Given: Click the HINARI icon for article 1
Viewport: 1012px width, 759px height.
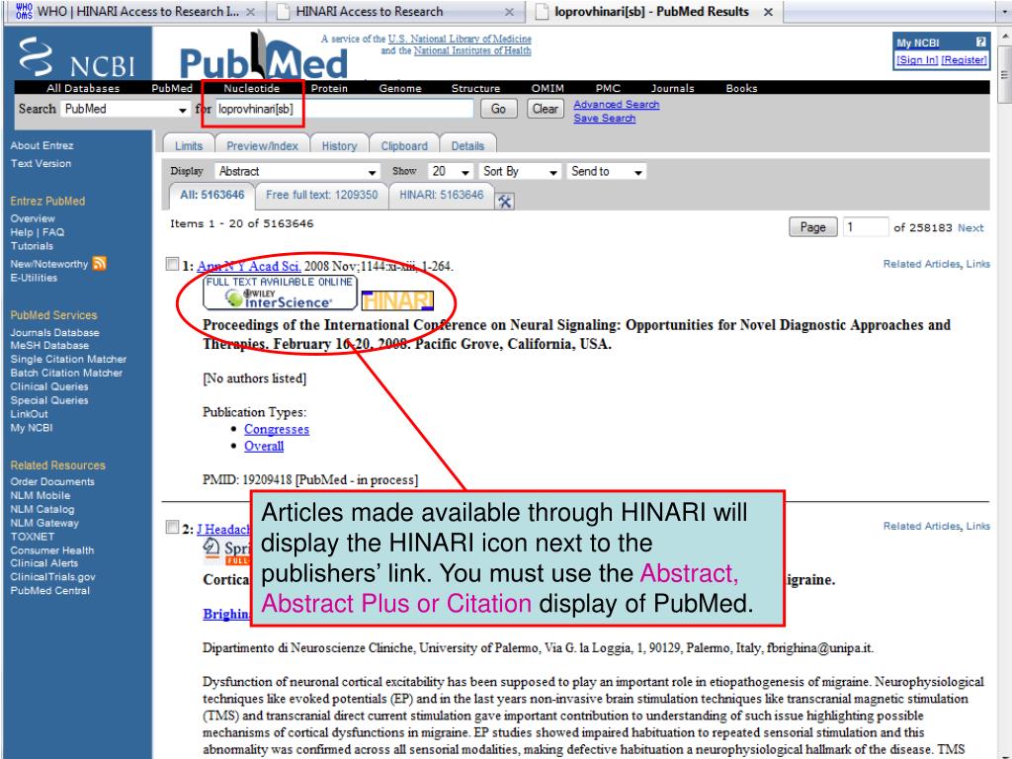Looking at the screenshot, I should pyautogui.click(x=397, y=300).
